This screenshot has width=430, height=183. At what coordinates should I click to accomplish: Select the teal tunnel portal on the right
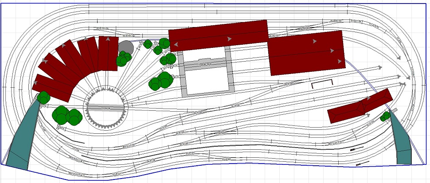(403, 142)
